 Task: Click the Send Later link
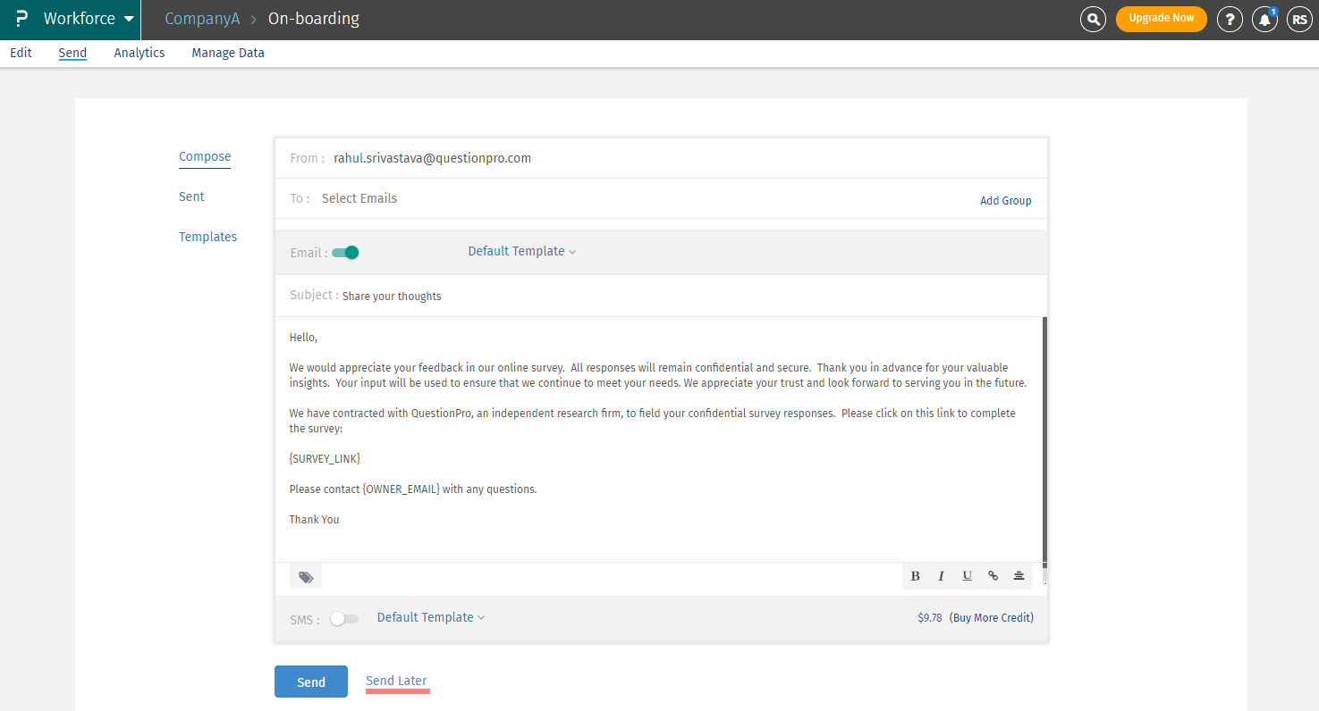(396, 681)
